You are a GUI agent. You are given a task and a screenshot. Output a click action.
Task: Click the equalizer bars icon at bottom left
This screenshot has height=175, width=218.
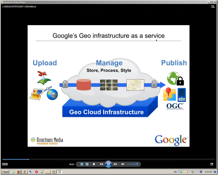point(5,164)
